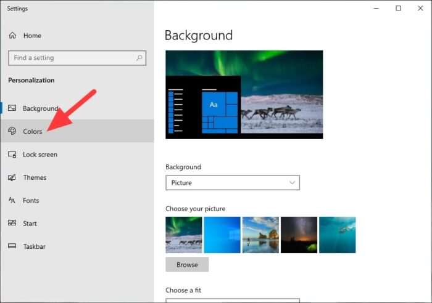Click the Choose your picture label
The height and width of the screenshot is (303, 432).
[196, 209]
